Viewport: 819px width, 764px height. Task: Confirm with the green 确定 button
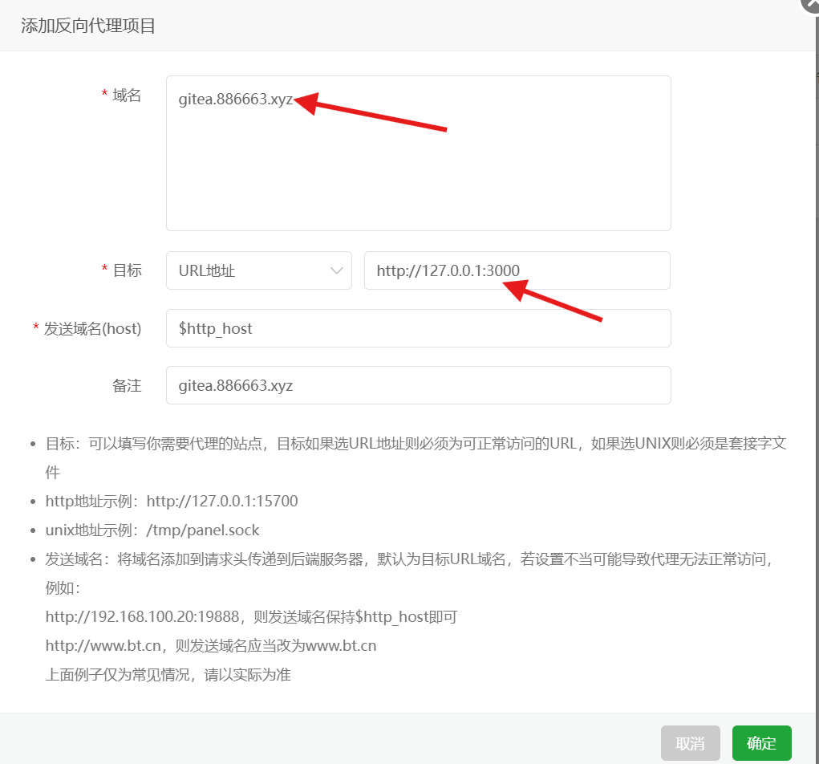click(x=761, y=743)
